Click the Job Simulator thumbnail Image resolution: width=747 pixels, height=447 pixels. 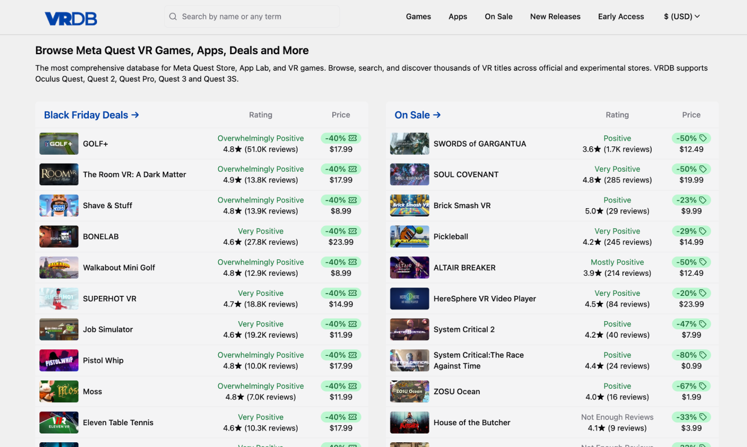pyautogui.click(x=59, y=329)
